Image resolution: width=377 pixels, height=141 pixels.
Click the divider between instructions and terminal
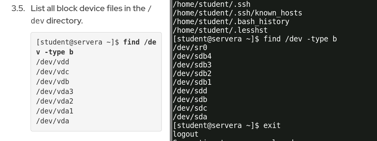170,70
